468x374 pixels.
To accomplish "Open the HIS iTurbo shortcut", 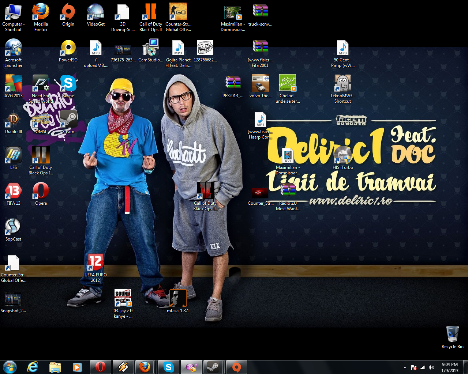I will point(342,158).
